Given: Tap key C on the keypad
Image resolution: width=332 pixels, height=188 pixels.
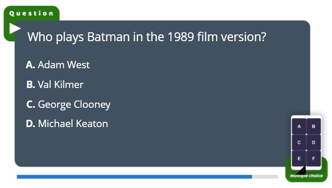Looking at the screenshot, I should (x=299, y=142).
